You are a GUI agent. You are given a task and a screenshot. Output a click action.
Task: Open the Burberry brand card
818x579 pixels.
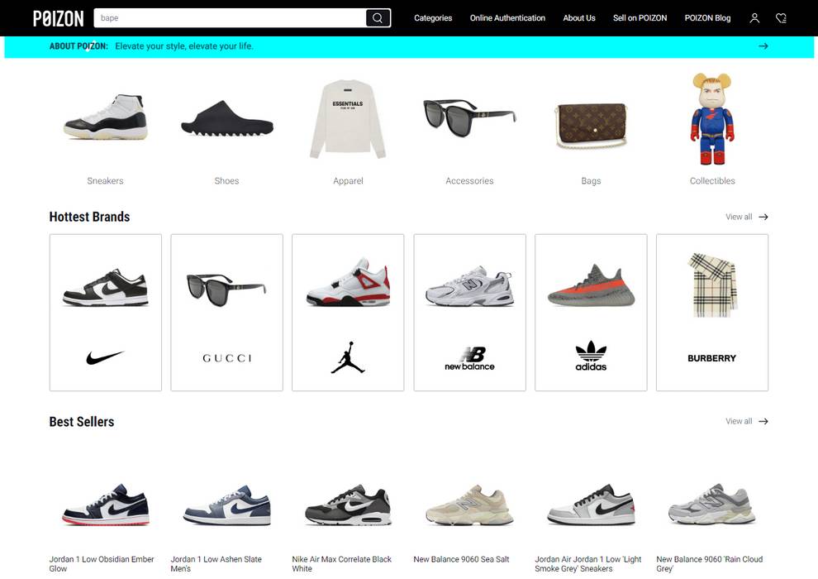click(711, 313)
